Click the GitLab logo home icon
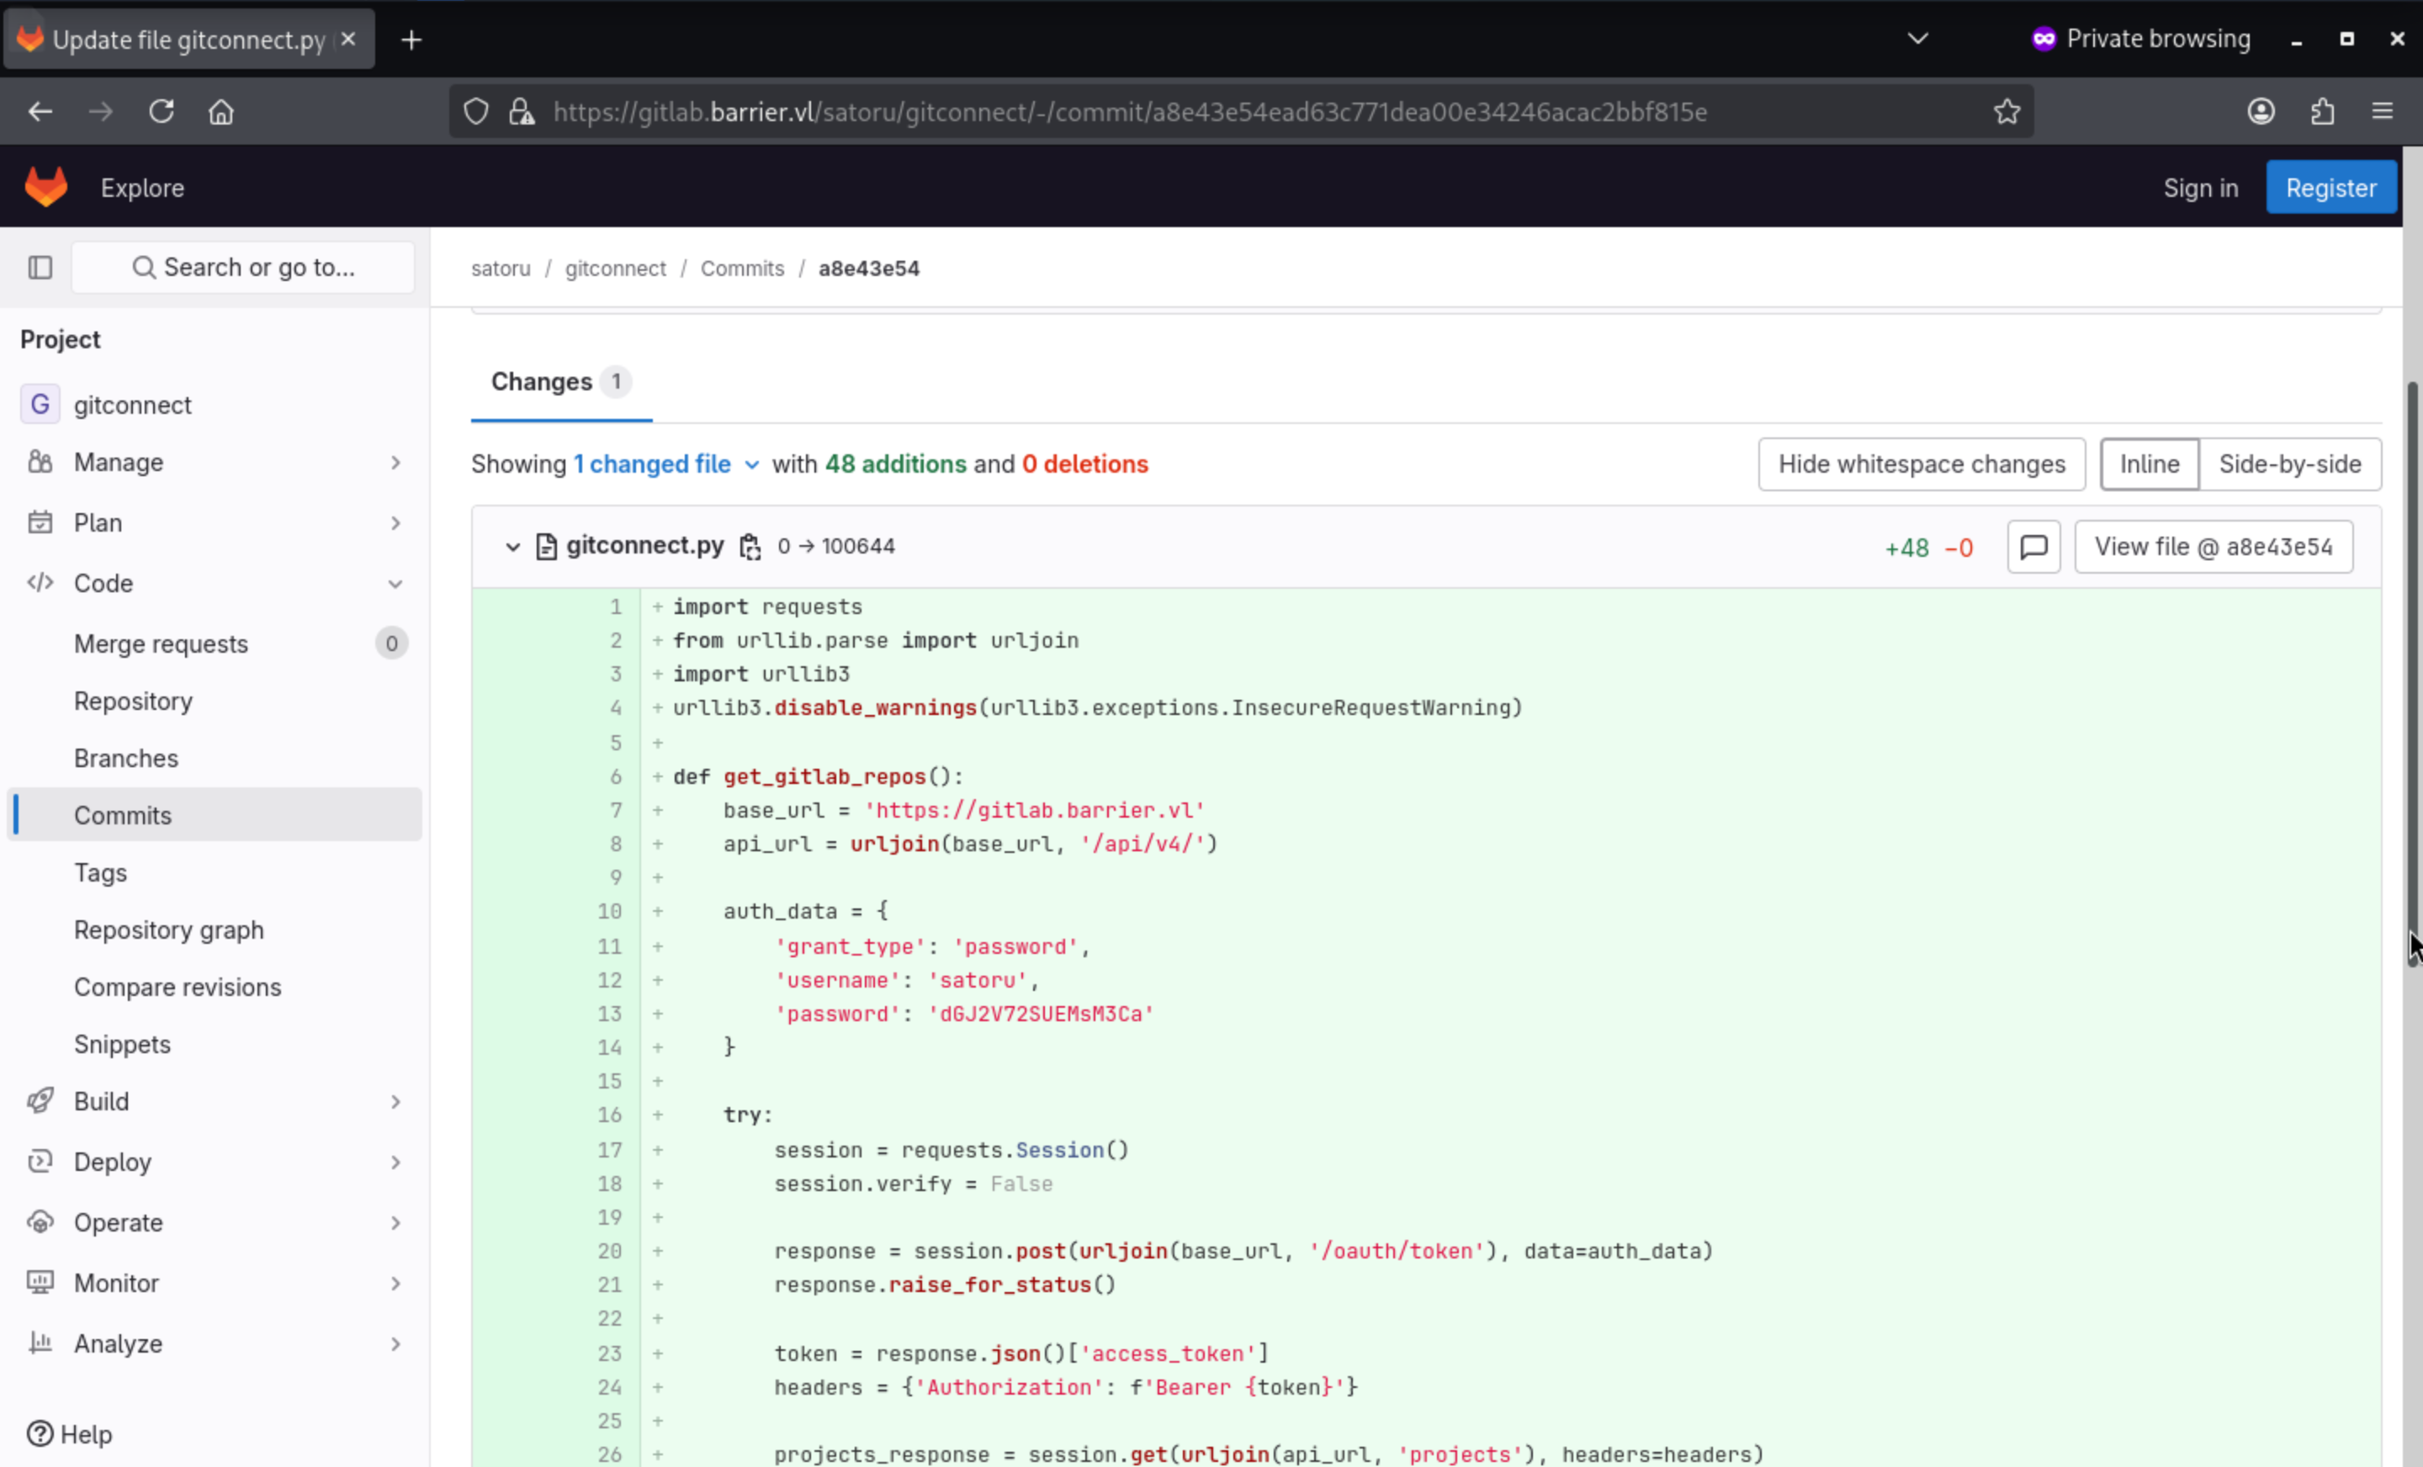The height and width of the screenshot is (1467, 2423). click(45, 187)
